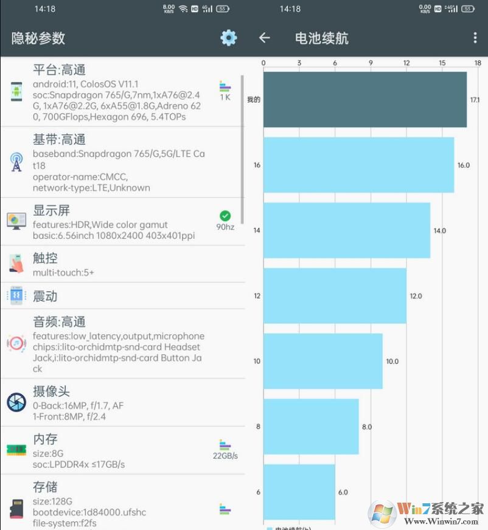Open storage ranking chart icon
488x530 pixels.
click(x=225, y=509)
